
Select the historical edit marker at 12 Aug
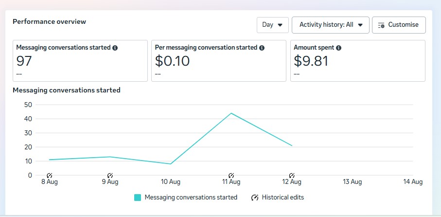coord(292,175)
